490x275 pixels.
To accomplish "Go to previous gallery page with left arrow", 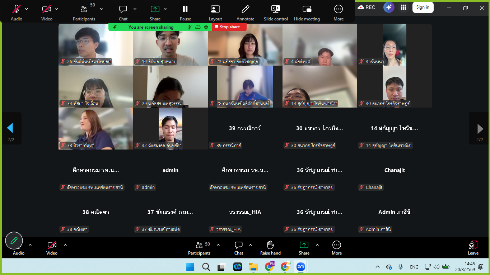I will click(10, 128).
